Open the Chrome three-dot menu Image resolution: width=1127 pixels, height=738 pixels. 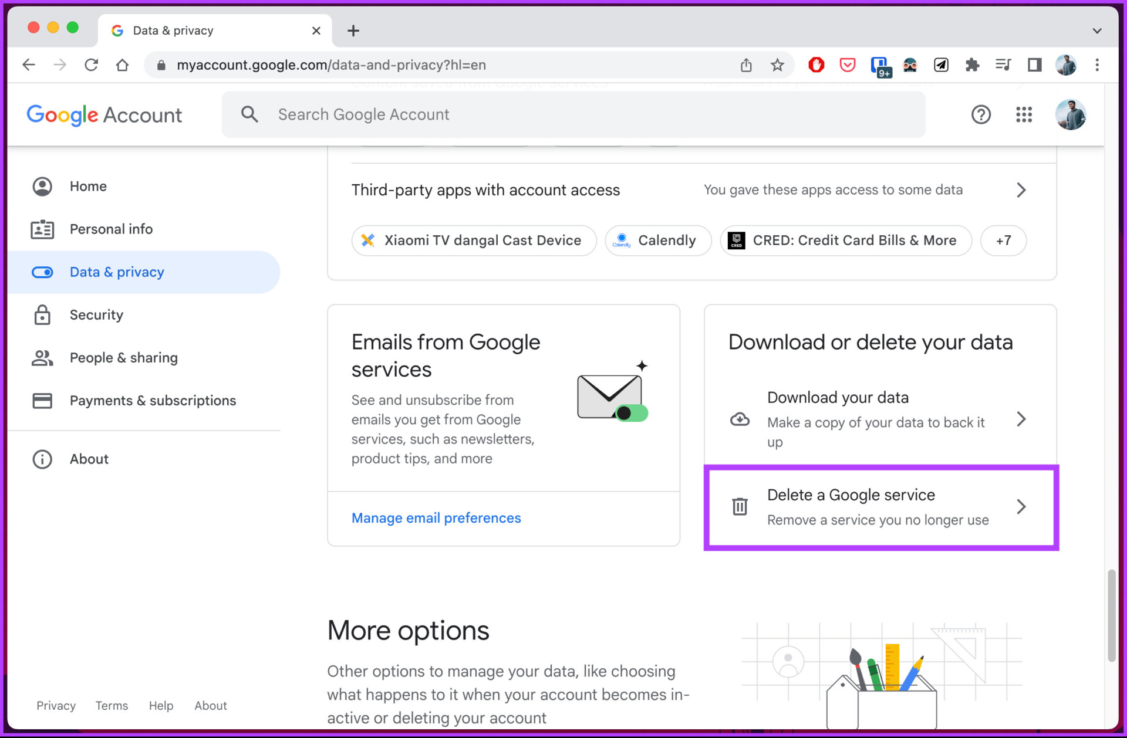click(x=1097, y=65)
